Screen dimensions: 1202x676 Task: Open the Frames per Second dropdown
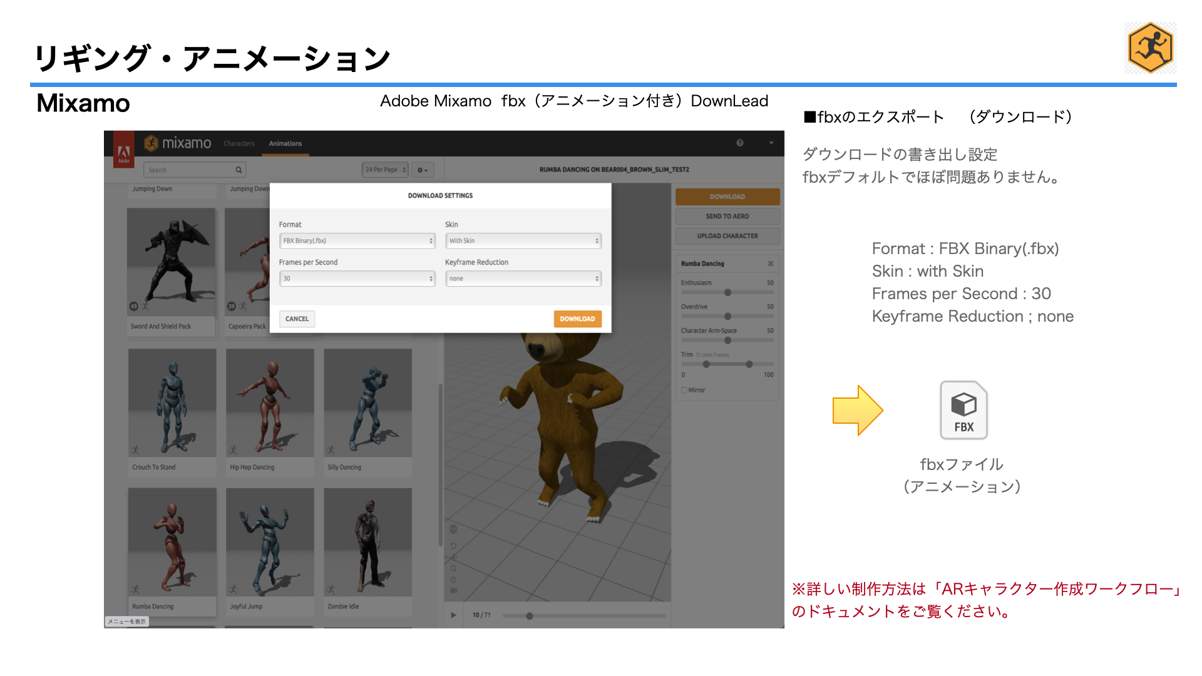pos(357,279)
